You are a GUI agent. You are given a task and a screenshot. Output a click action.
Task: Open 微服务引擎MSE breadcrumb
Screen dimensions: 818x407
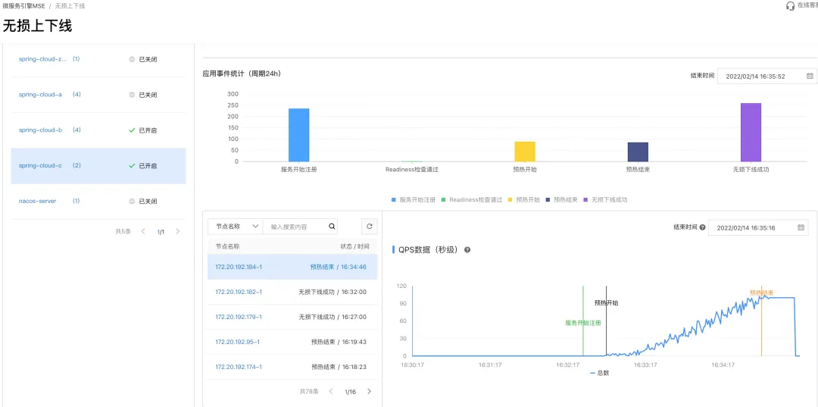coord(24,6)
